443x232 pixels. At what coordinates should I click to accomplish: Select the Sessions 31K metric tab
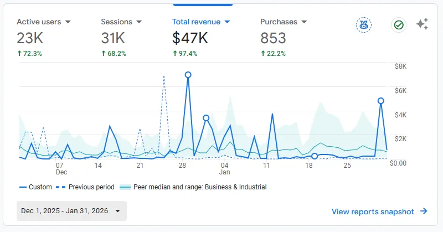(121, 37)
